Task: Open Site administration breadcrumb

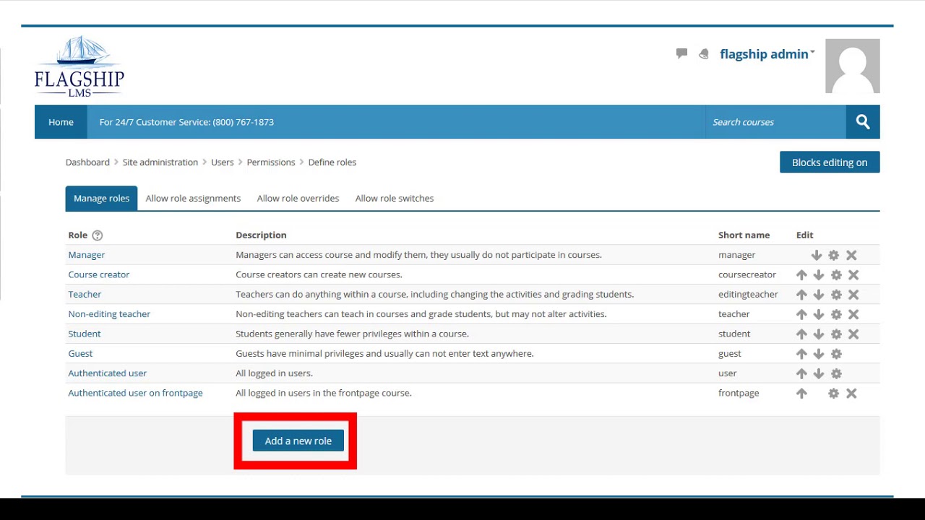Action: click(x=160, y=162)
